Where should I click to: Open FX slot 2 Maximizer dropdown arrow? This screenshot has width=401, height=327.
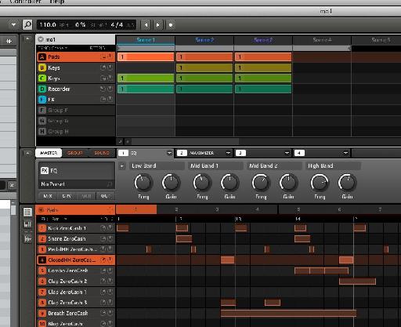(228, 153)
